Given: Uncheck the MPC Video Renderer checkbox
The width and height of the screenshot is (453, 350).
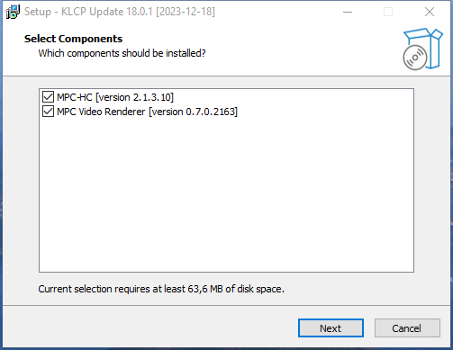Looking at the screenshot, I should coord(48,112).
